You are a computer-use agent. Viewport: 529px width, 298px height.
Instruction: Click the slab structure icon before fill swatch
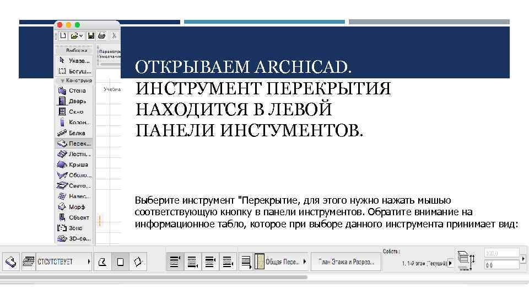coord(246,262)
